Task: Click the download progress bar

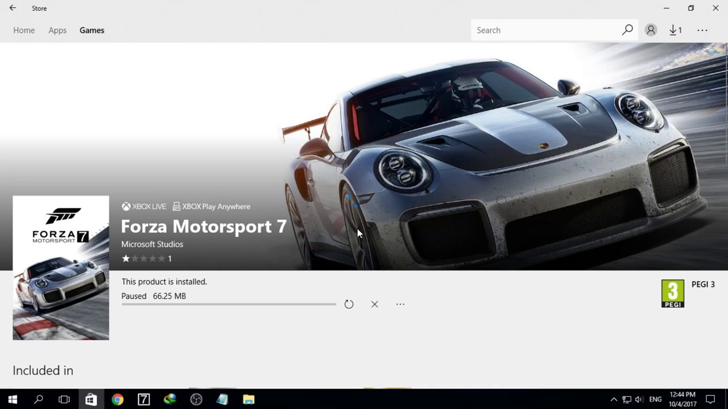Action: tap(229, 304)
